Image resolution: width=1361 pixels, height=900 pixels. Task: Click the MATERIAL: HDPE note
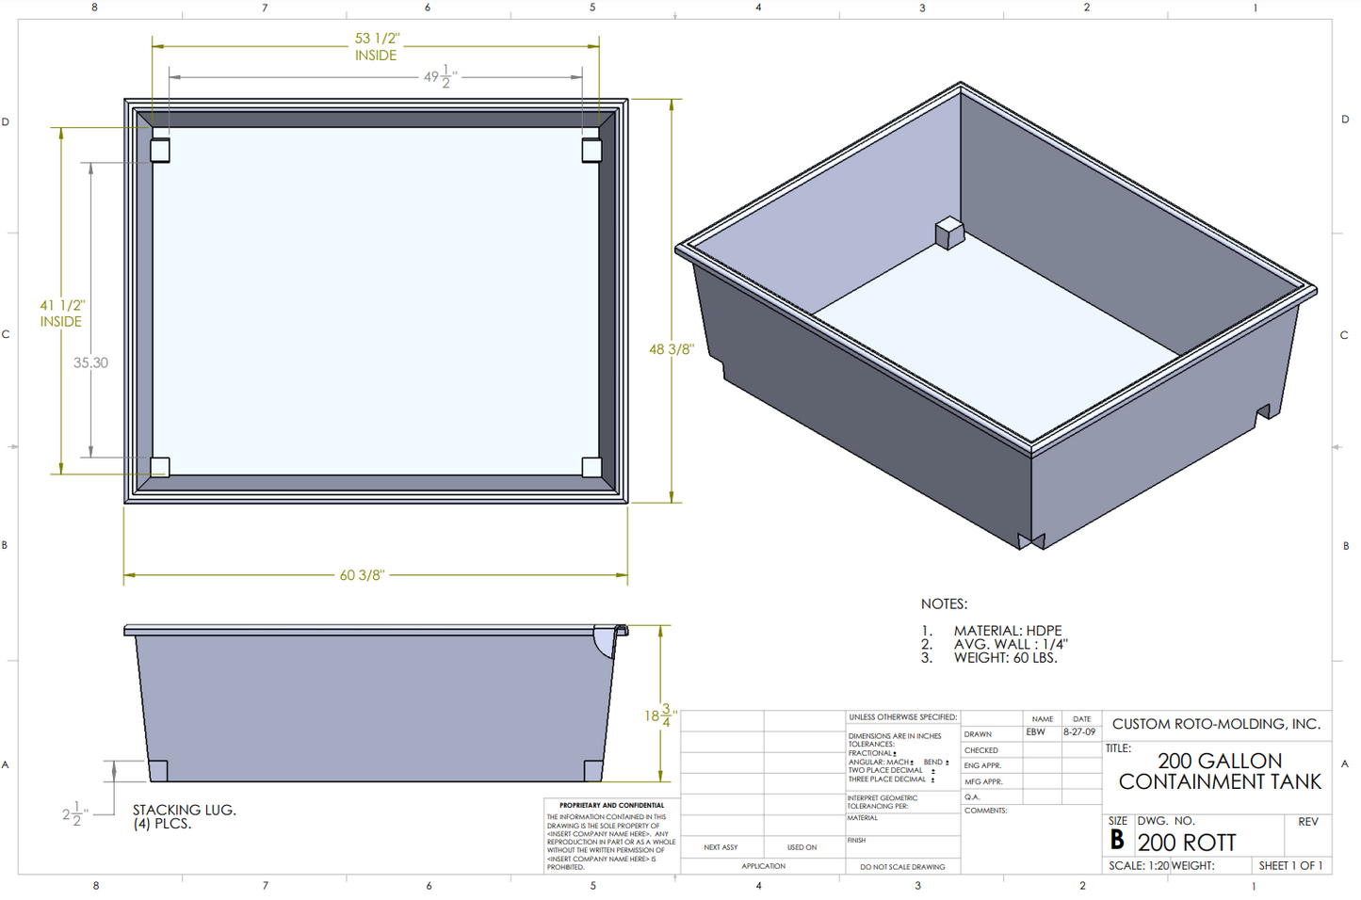1007,630
